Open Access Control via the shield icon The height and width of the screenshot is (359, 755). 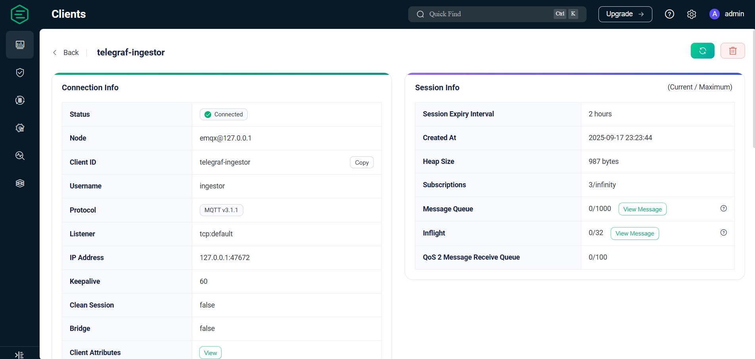[x=19, y=72]
